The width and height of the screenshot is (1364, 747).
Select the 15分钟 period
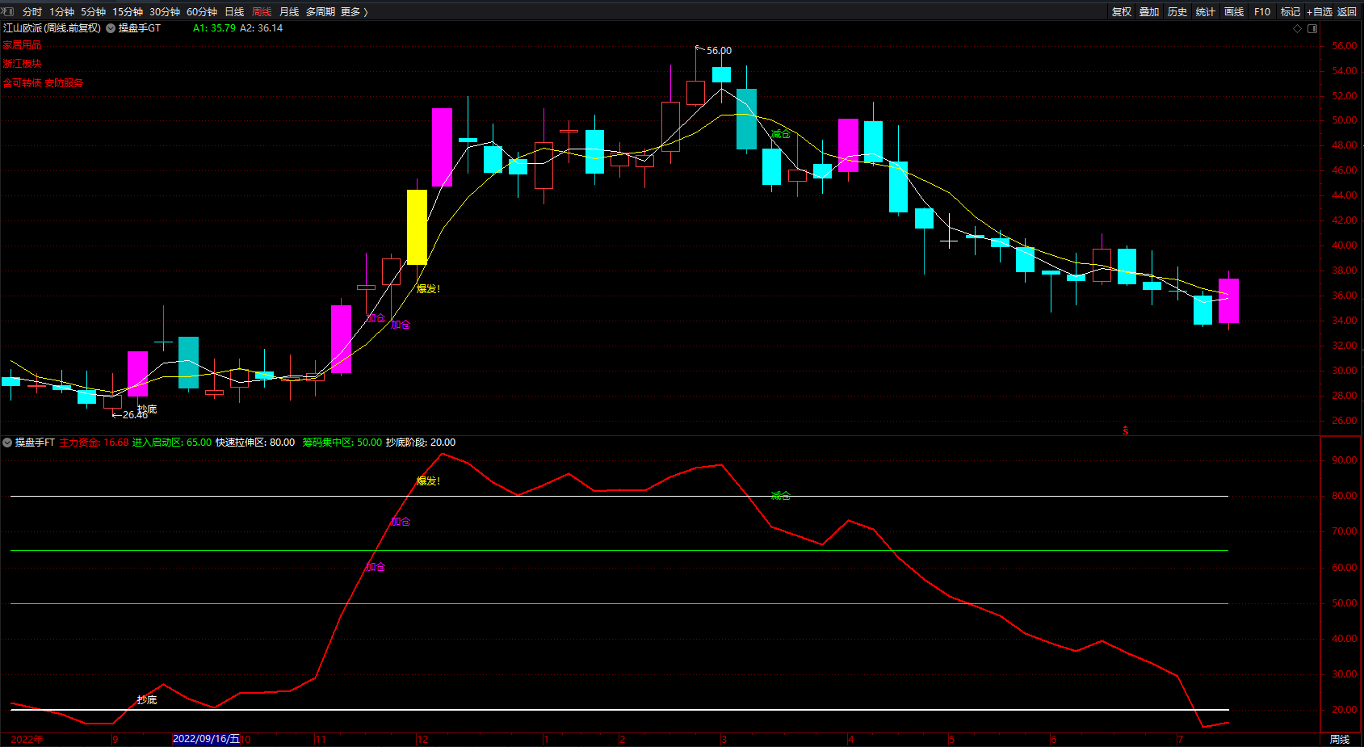point(128,11)
